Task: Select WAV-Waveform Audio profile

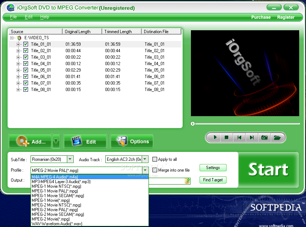Action: tap(90, 224)
